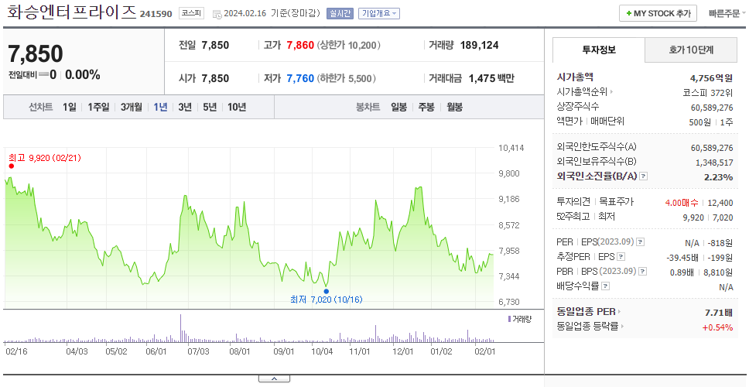Add this stock via MY STOCK 추가
The image size is (749, 387).
(x=658, y=13)
